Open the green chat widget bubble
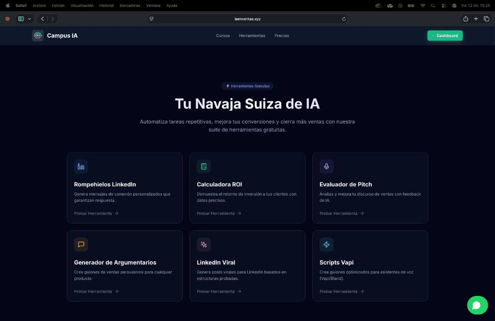The height and width of the screenshot is (321, 495). (477, 305)
